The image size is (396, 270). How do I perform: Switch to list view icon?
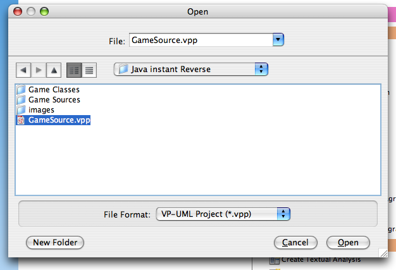pyautogui.click(x=74, y=70)
